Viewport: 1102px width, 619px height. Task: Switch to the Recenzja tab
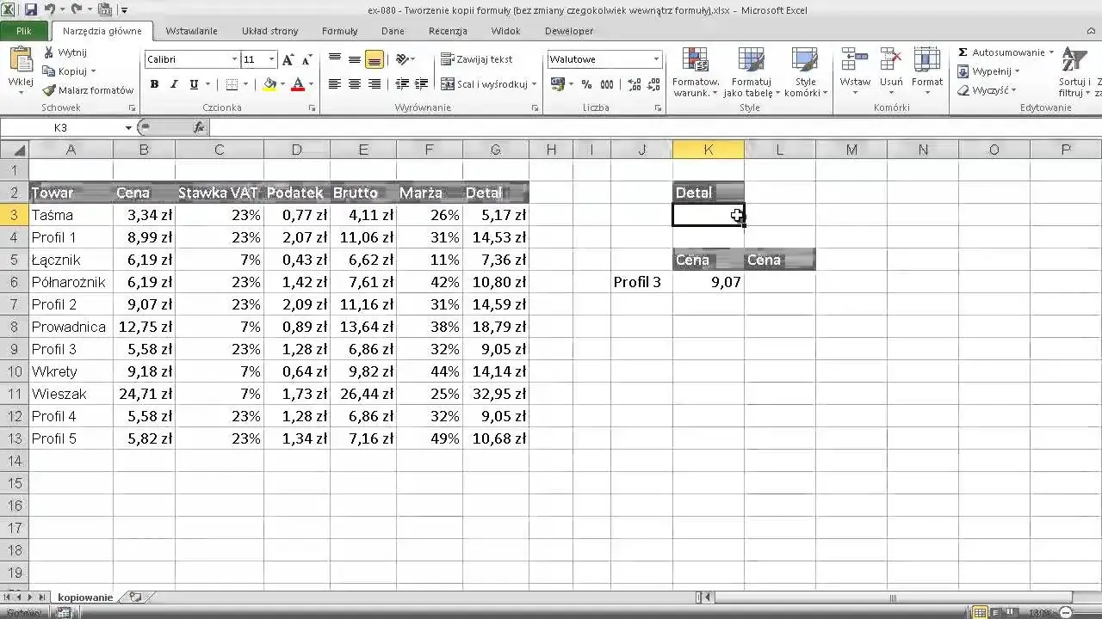coord(448,31)
